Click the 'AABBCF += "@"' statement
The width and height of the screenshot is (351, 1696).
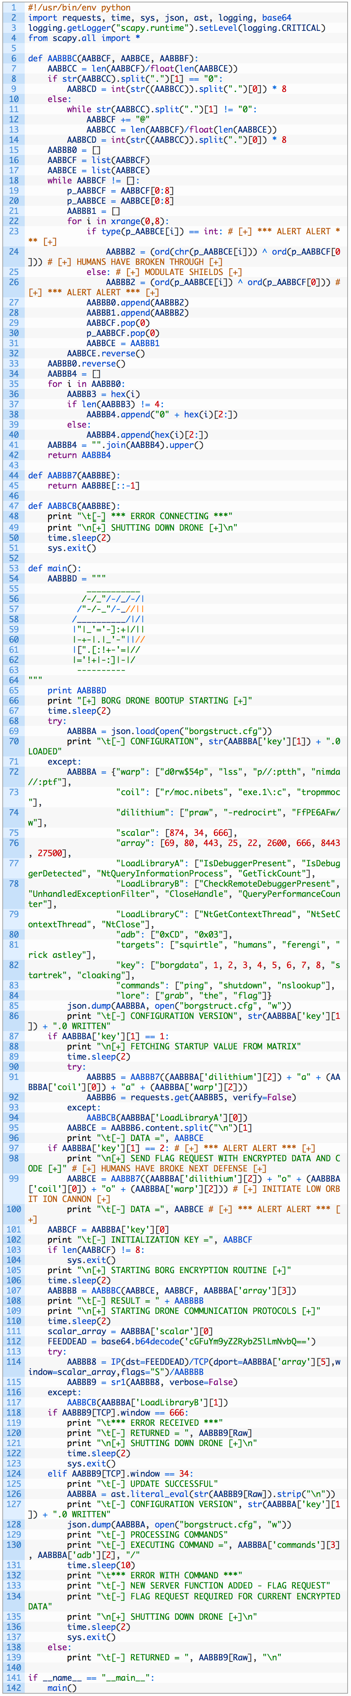118,120
